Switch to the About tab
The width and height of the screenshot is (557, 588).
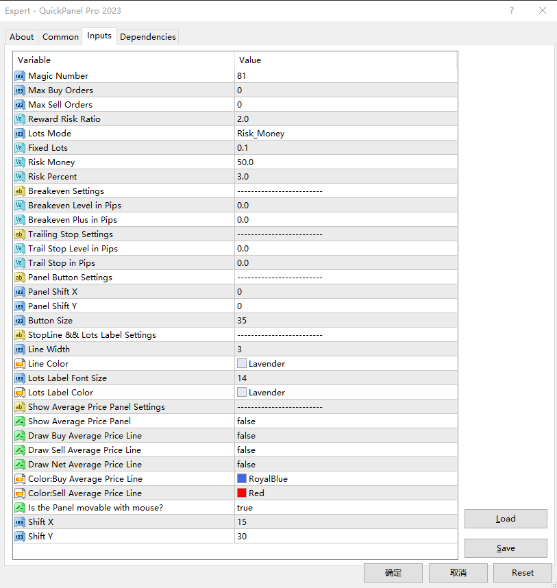[22, 37]
